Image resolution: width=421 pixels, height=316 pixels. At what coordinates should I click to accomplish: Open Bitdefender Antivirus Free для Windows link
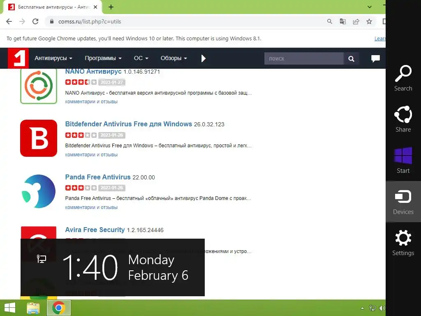(x=129, y=124)
